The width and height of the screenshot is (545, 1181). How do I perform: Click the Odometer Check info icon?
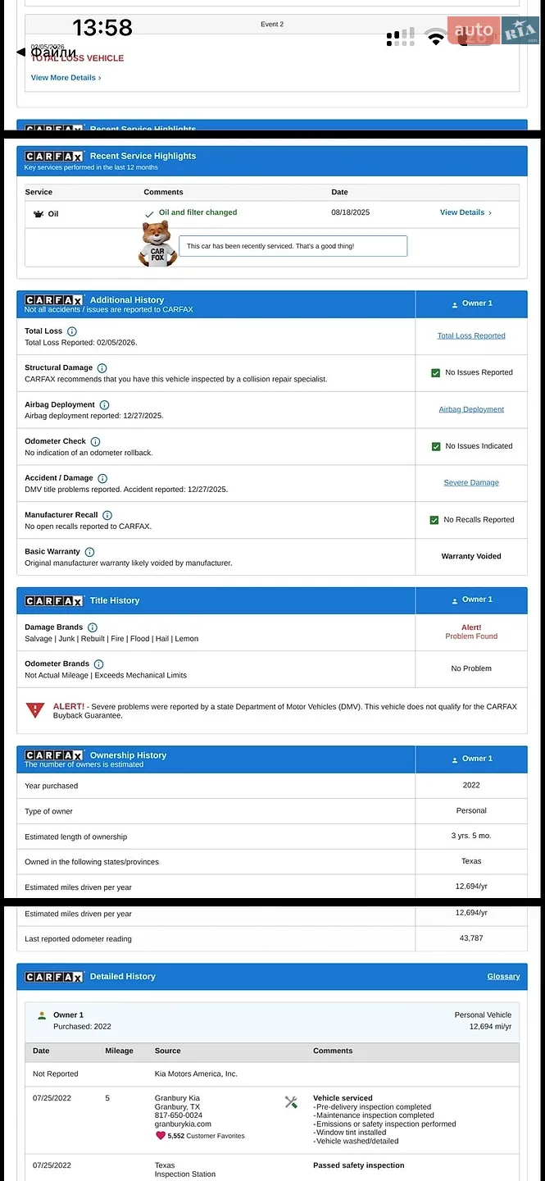coord(95,442)
